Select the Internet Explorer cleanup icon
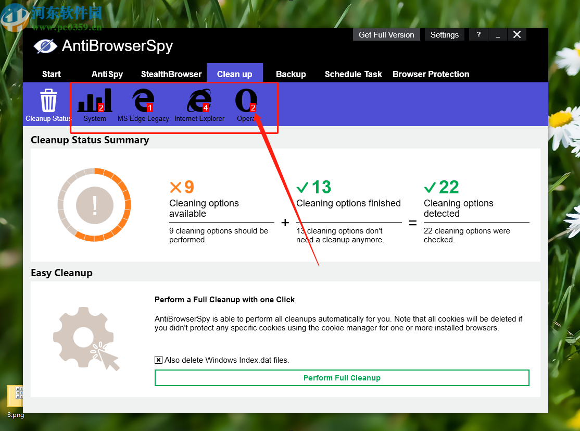Screen dimensions: 580x431 199,100
